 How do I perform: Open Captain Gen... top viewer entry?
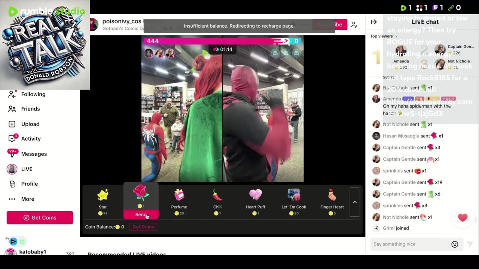pyautogui.click(x=455, y=49)
